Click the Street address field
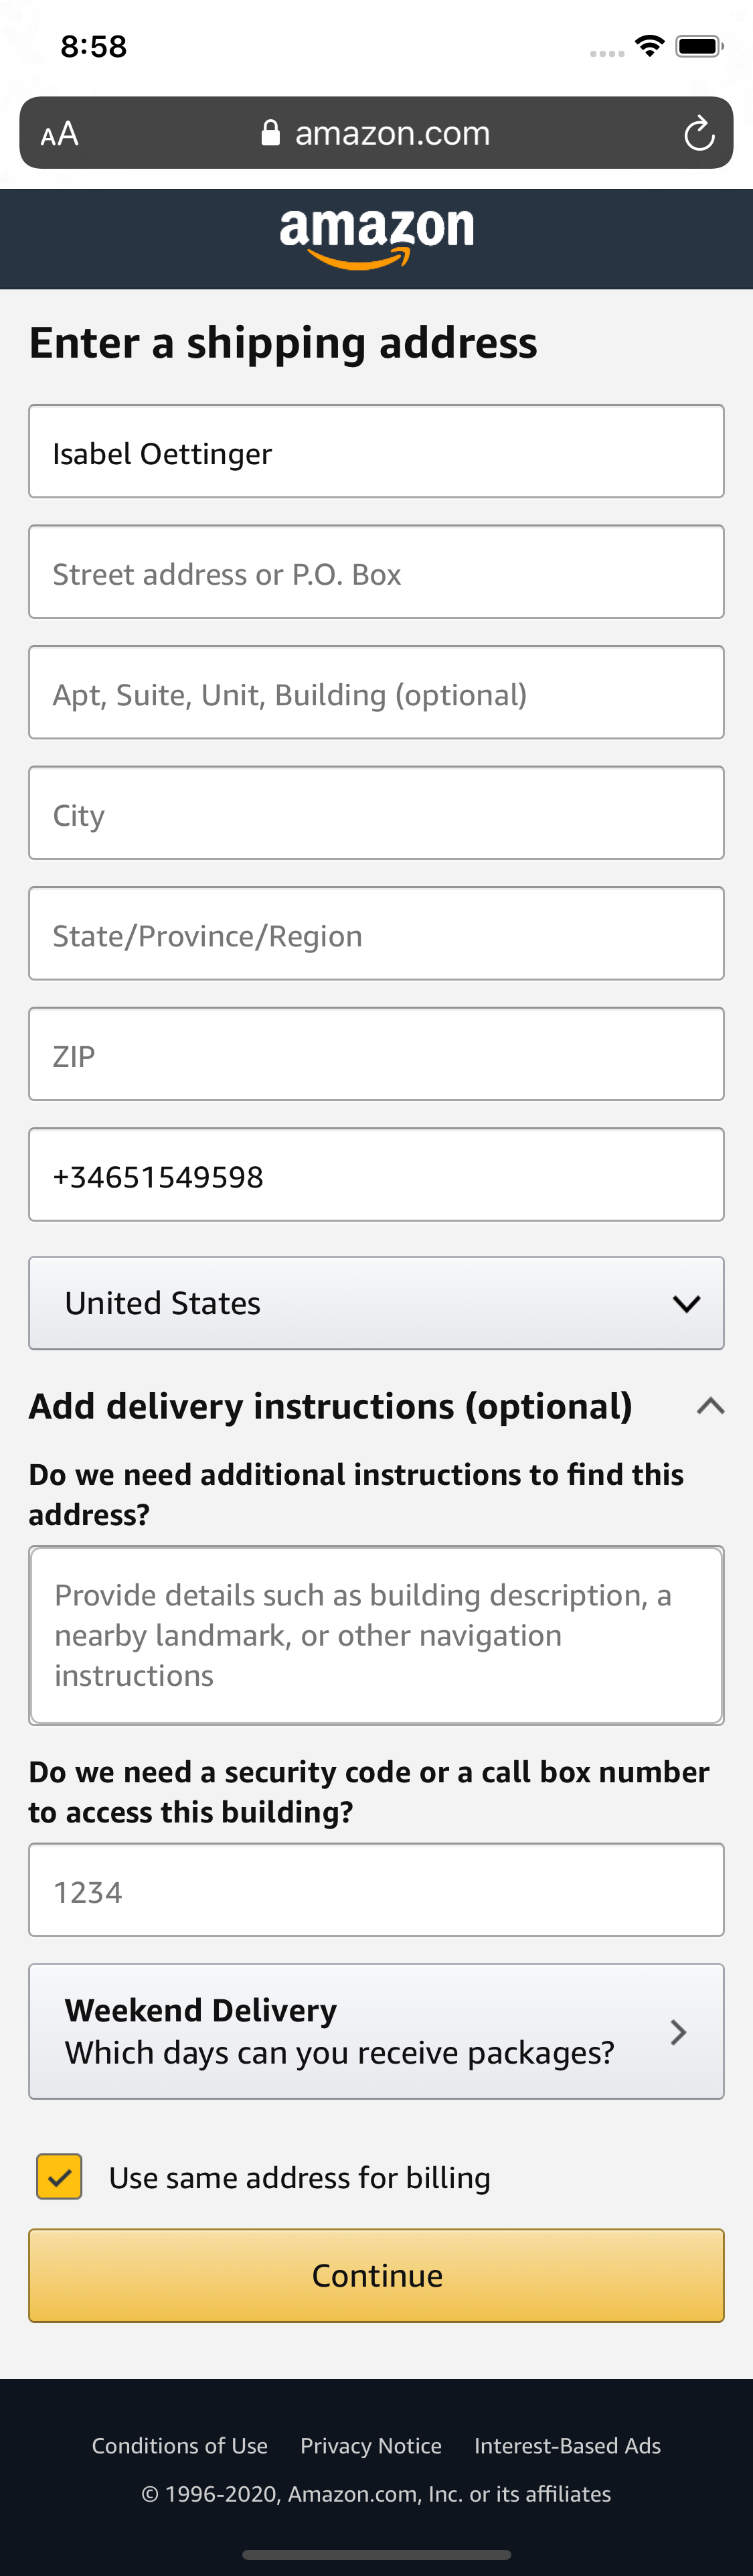Screen dimensions: 753x2576 coord(376,572)
